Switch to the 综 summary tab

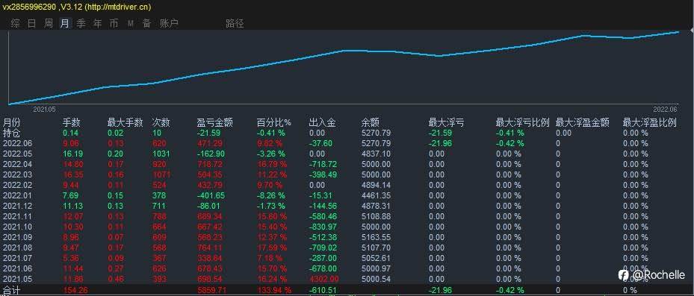coord(16,23)
